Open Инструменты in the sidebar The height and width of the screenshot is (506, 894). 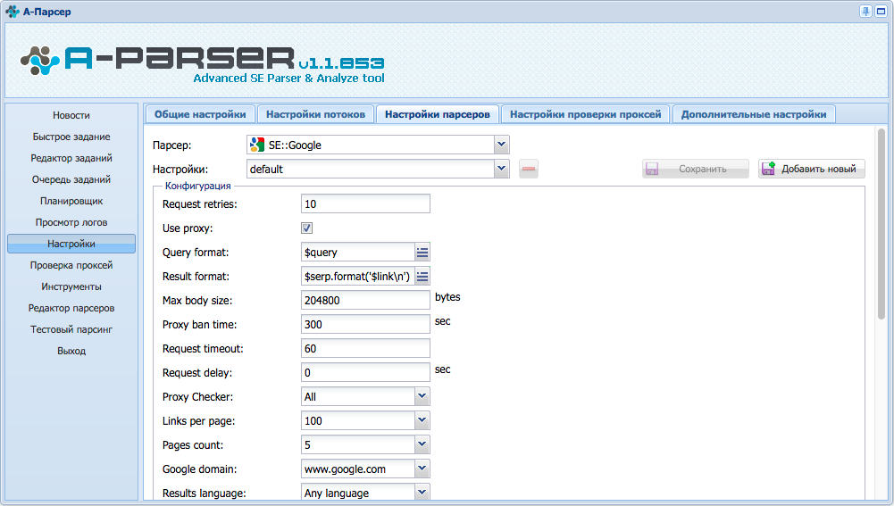coord(71,286)
